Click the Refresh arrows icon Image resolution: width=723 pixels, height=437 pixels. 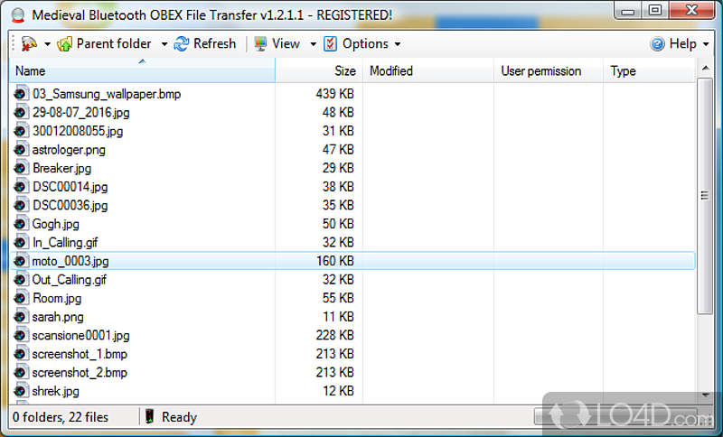coord(182,43)
